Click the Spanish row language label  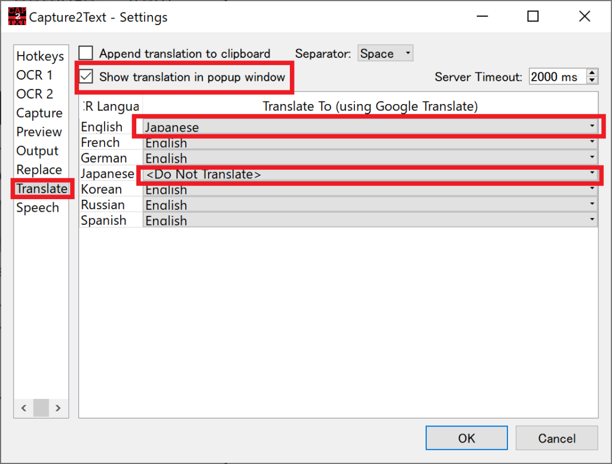(103, 220)
